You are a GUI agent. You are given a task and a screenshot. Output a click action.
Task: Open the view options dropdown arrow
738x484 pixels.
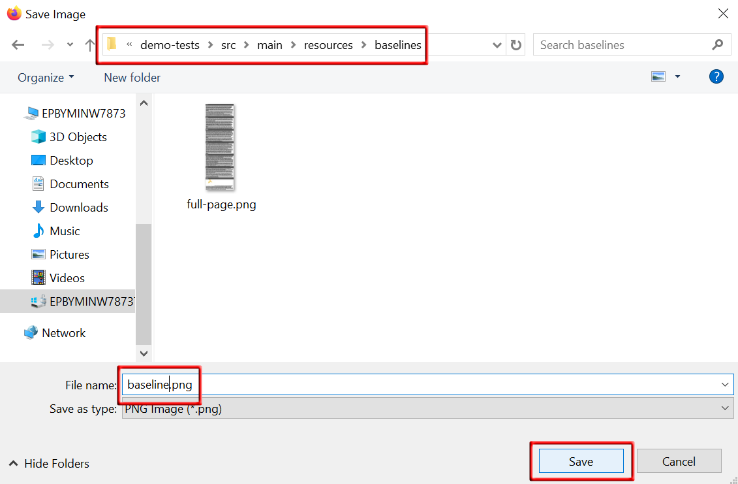coord(677,77)
